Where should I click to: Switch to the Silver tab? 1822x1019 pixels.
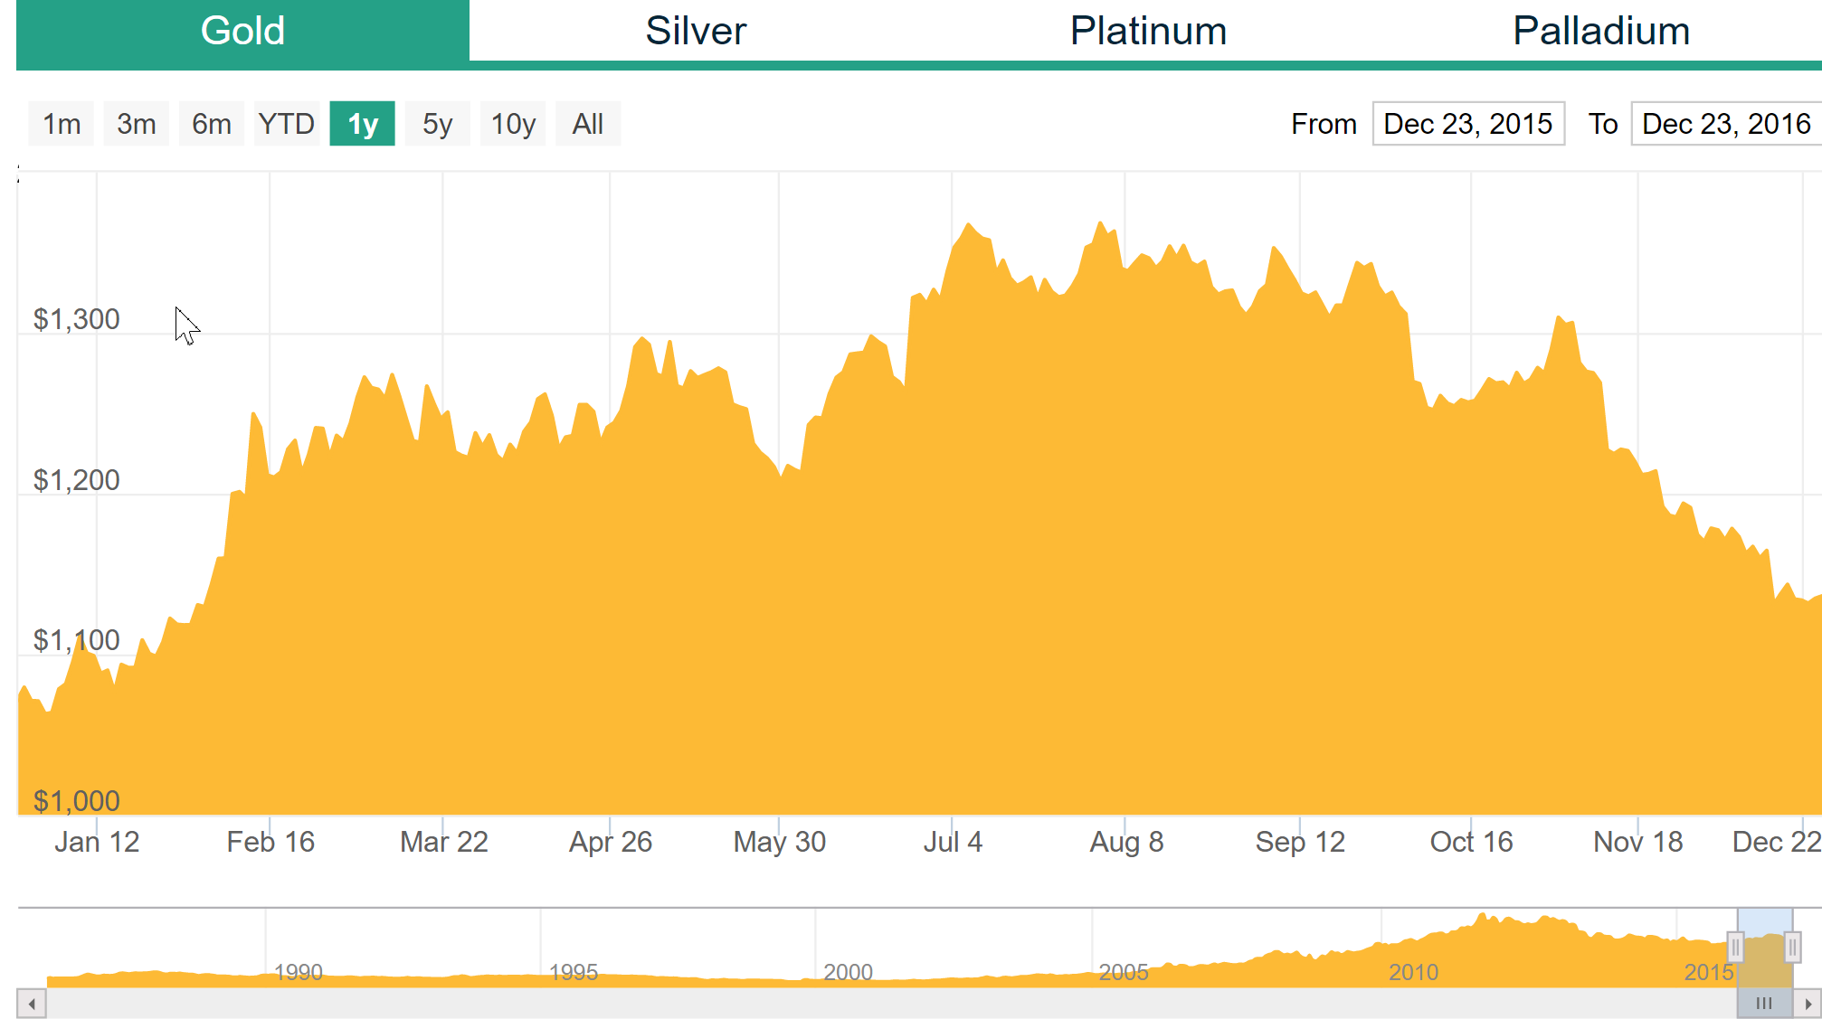pyautogui.click(x=695, y=31)
